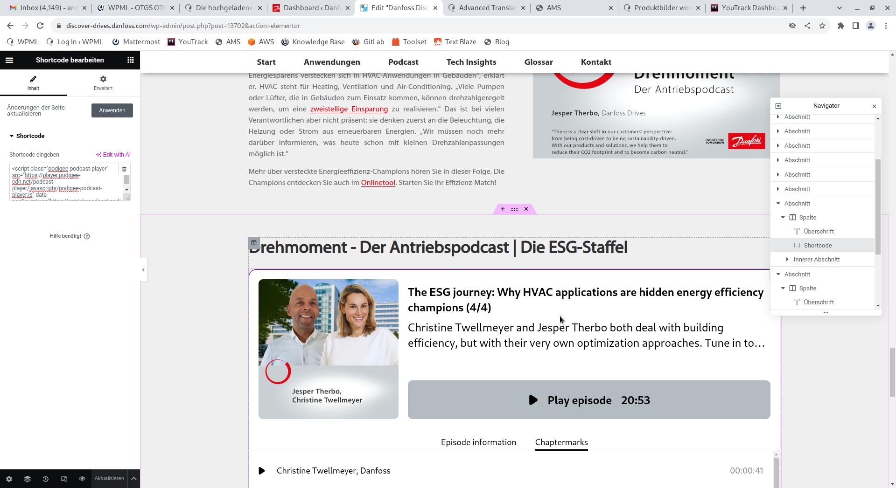Switch to the Erweitert tab

(x=103, y=83)
